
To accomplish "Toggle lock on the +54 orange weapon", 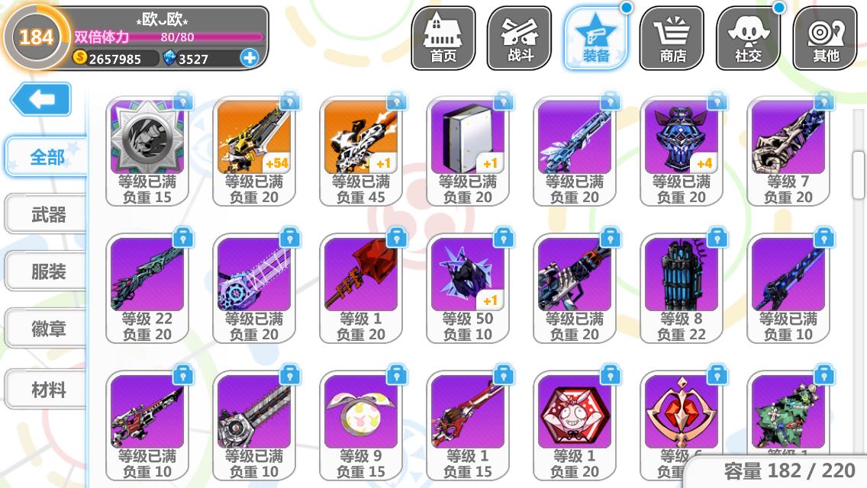I will click(290, 101).
